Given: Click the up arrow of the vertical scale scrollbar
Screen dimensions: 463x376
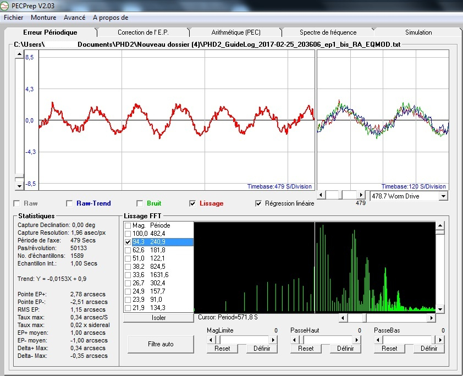Looking at the screenshot, I should (19, 55).
